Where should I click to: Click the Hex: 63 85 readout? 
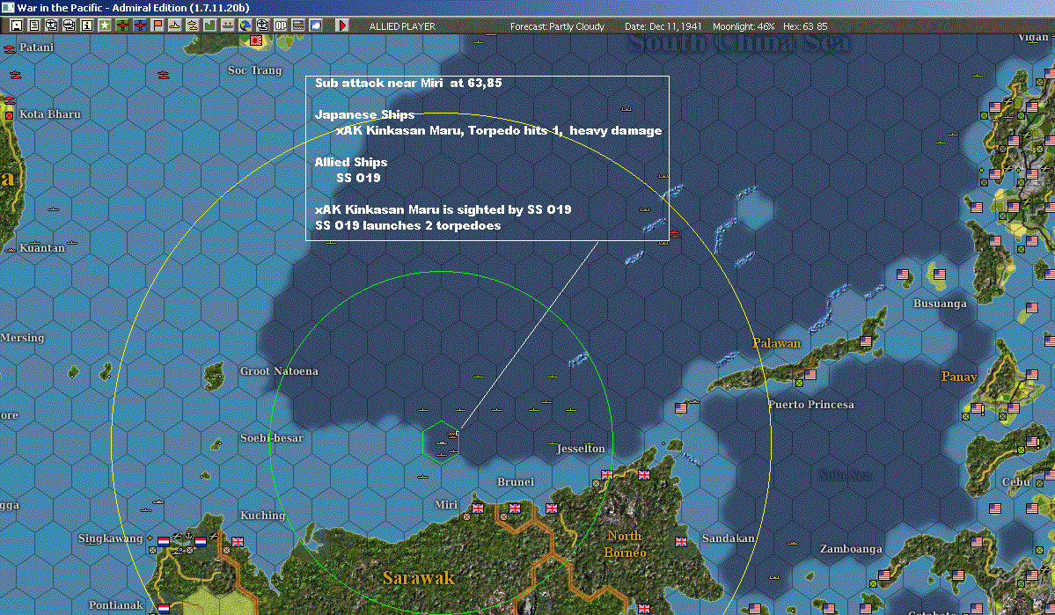point(805,26)
